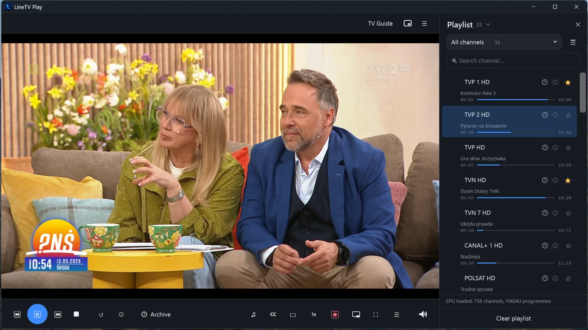The image size is (588, 330).
Task: Star the TVN 7 HD channel
Action: [x=568, y=213]
